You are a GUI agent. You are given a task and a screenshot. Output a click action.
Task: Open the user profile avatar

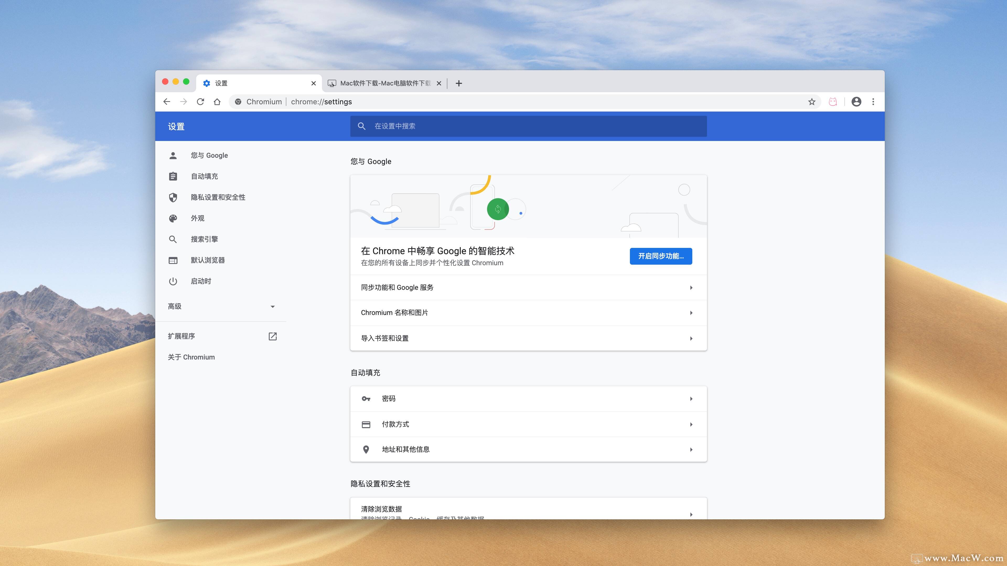856,102
